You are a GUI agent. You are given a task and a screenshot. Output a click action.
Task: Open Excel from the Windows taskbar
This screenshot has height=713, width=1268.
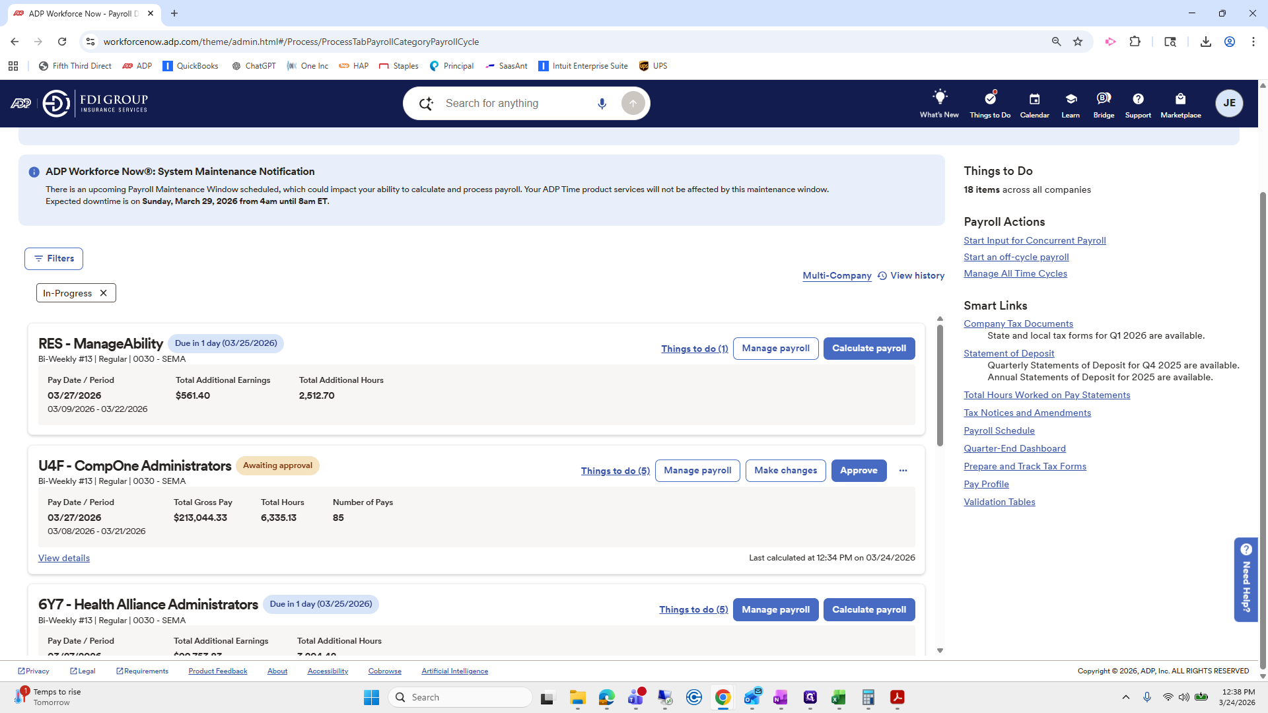839,698
